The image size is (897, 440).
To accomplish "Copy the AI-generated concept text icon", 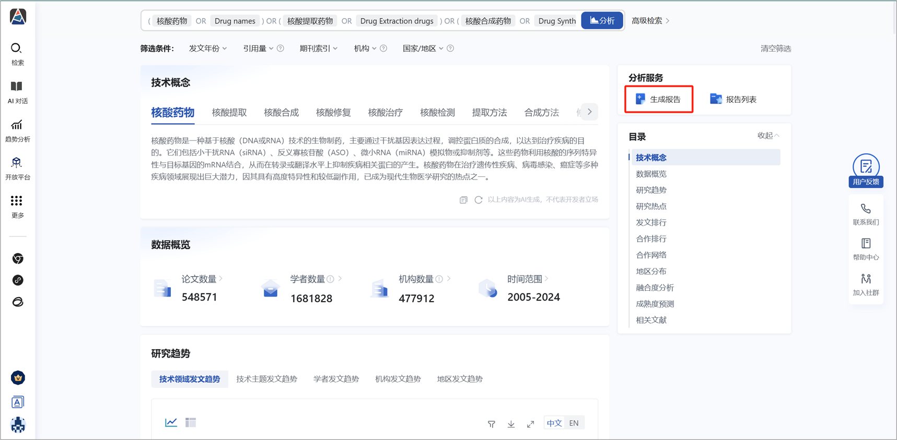I will [x=463, y=200].
